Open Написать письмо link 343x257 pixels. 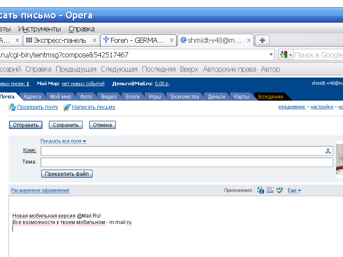[93, 107]
